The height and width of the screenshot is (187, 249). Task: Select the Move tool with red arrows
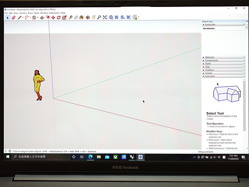53,18
